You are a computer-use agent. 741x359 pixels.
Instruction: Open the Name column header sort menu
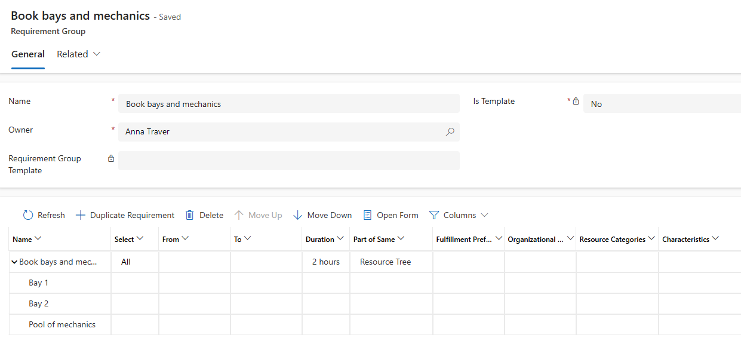(x=38, y=239)
